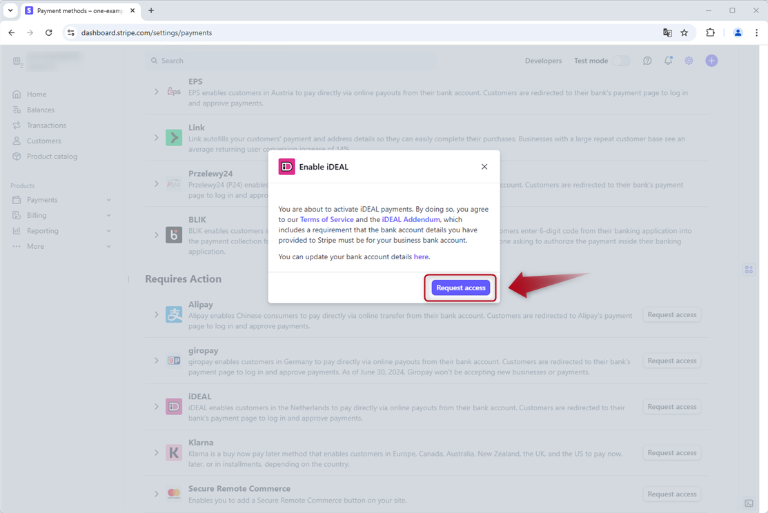Expand the BLIK row

pyautogui.click(x=156, y=235)
